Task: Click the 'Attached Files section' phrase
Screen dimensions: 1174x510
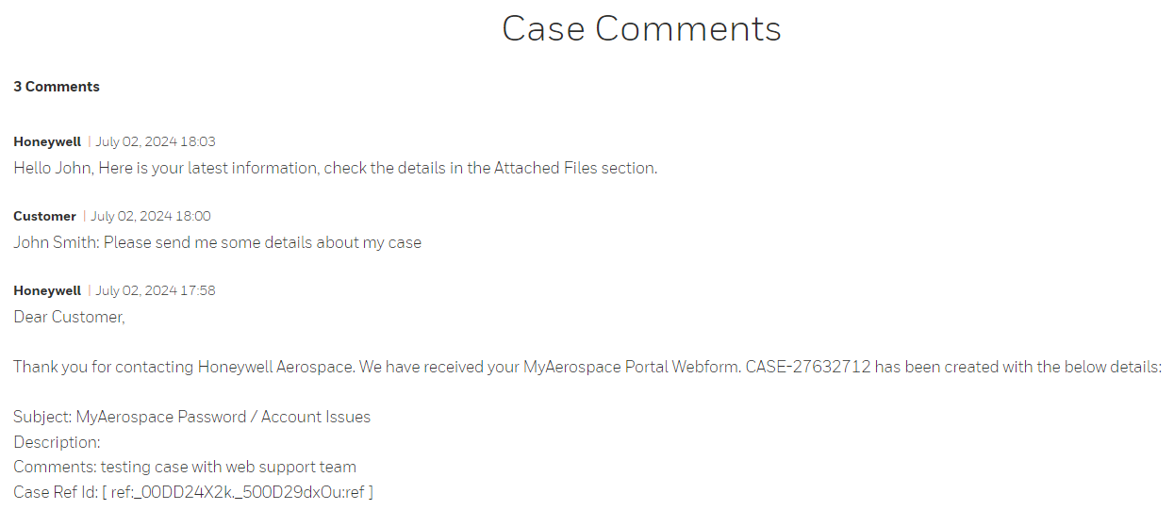Action: click(x=575, y=169)
